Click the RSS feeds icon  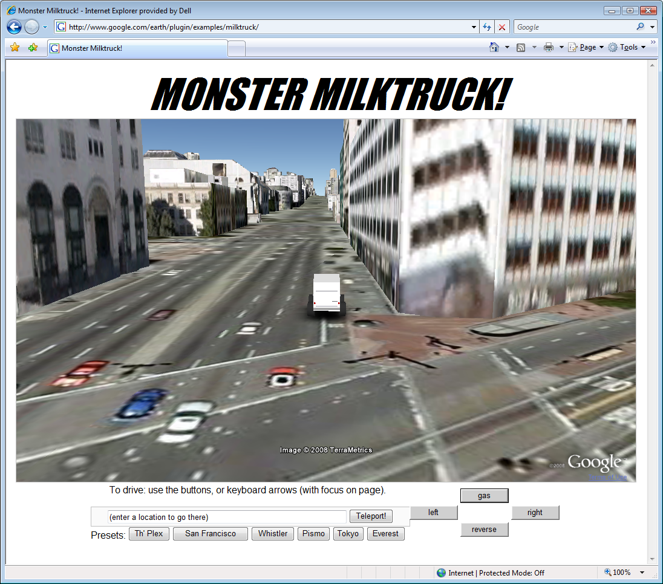point(520,47)
